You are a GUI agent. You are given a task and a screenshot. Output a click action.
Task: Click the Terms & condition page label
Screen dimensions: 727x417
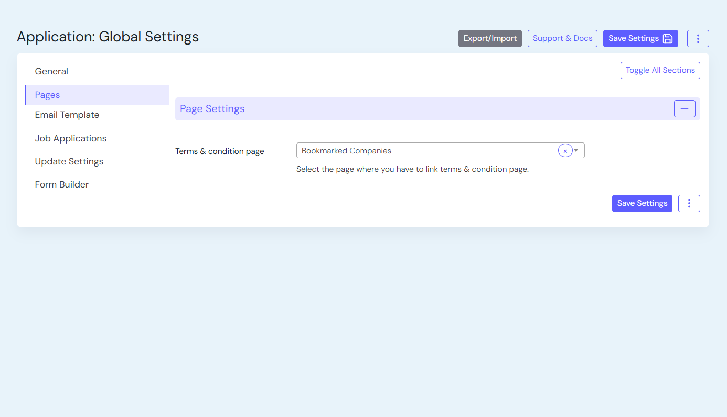tap(220, 151)
